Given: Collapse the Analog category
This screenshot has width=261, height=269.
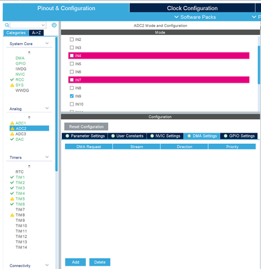Looking at the screenshot, I should [x=47, y=108].
